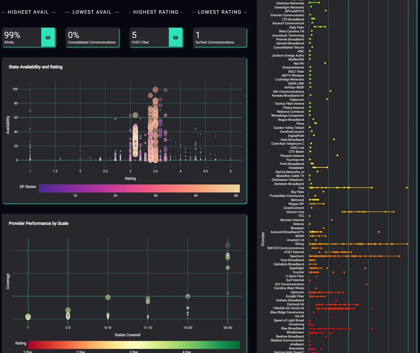Screen dimensions: 420x353
Task: Click the Optimum provider label
Action: (297, 293)
